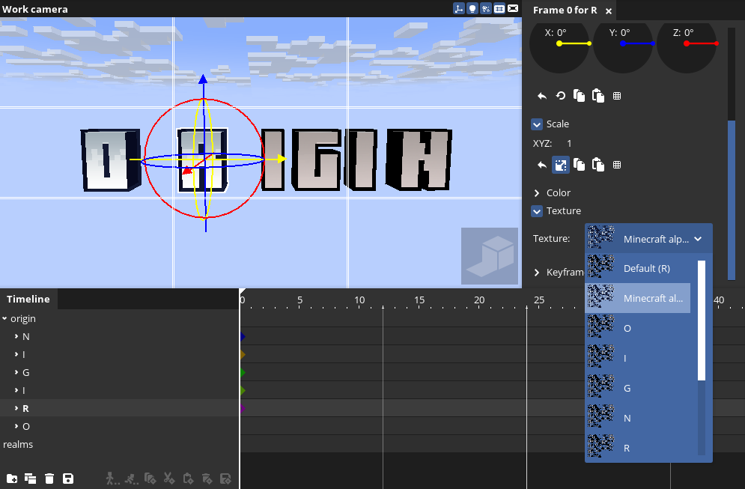Copy rotation values with the copy icon

click(x=579, y=96)
